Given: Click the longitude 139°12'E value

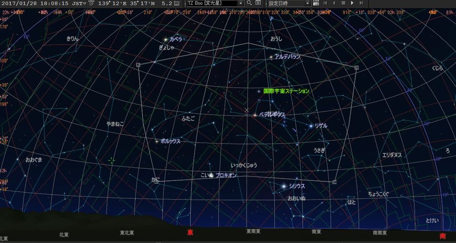Looking at the screenshot, I should pos(112,4).
